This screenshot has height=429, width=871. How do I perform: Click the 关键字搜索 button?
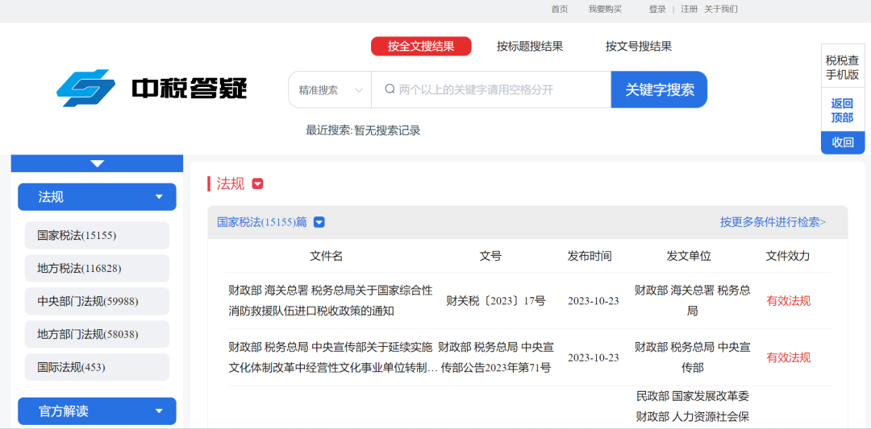click(660, 90)
